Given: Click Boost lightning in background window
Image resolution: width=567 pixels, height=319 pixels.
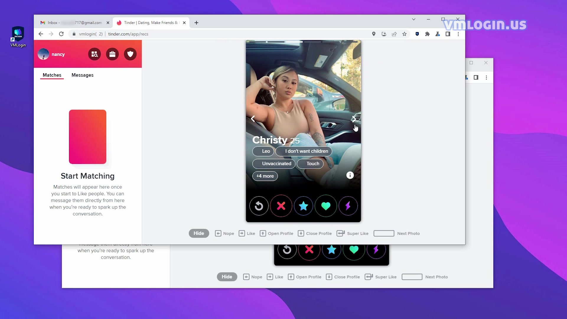Looking at the screenshot, I should point(376,250).
